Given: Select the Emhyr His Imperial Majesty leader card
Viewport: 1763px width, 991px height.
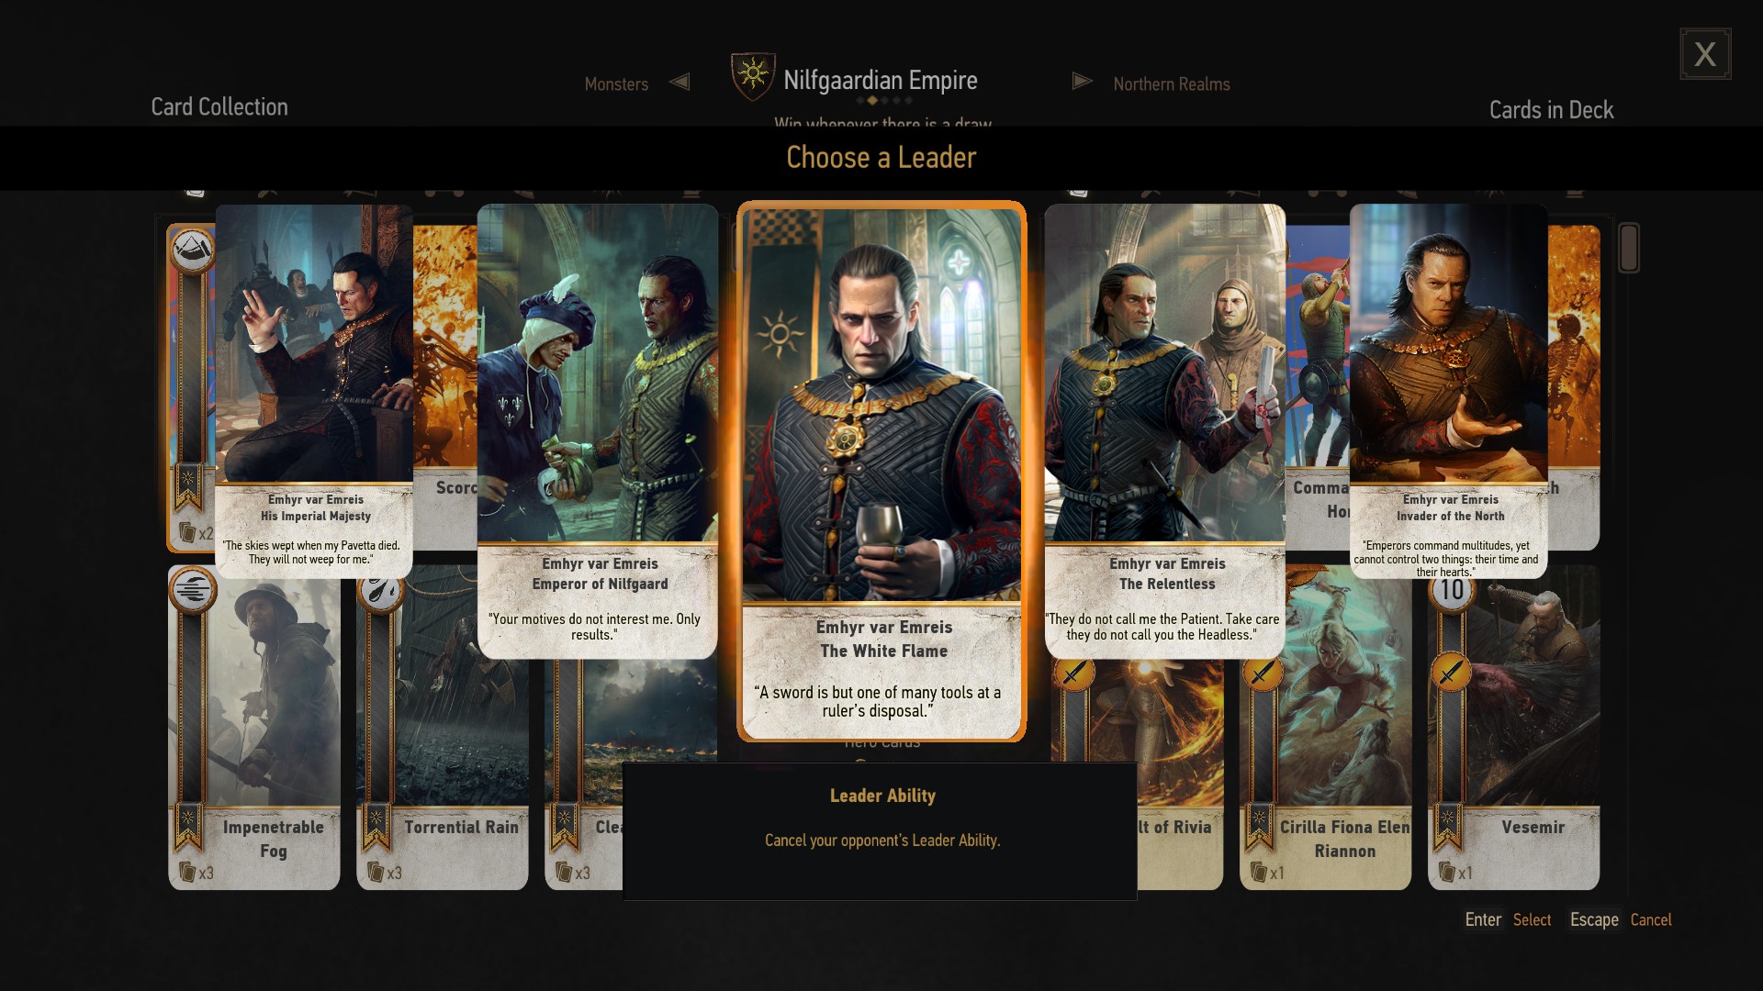Looking at the screenshot, I should tap(314, 392).
